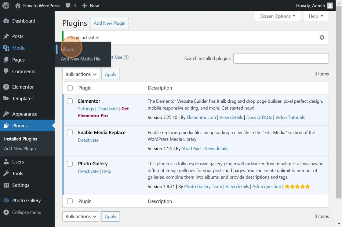The image size is (342, 227).
Task: Check the Photo Gallery plugin checkbox
Action: coord(70,164)
